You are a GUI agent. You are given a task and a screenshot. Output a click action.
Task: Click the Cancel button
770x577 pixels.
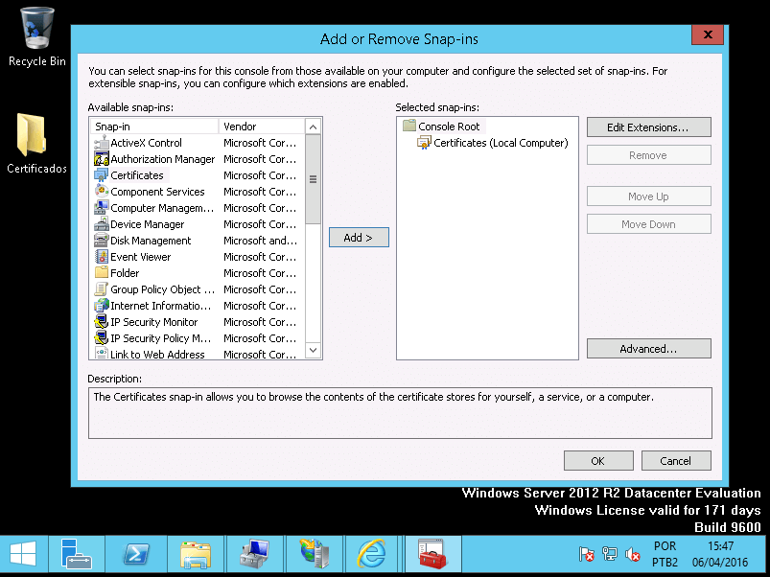click(x=676, y=461)
